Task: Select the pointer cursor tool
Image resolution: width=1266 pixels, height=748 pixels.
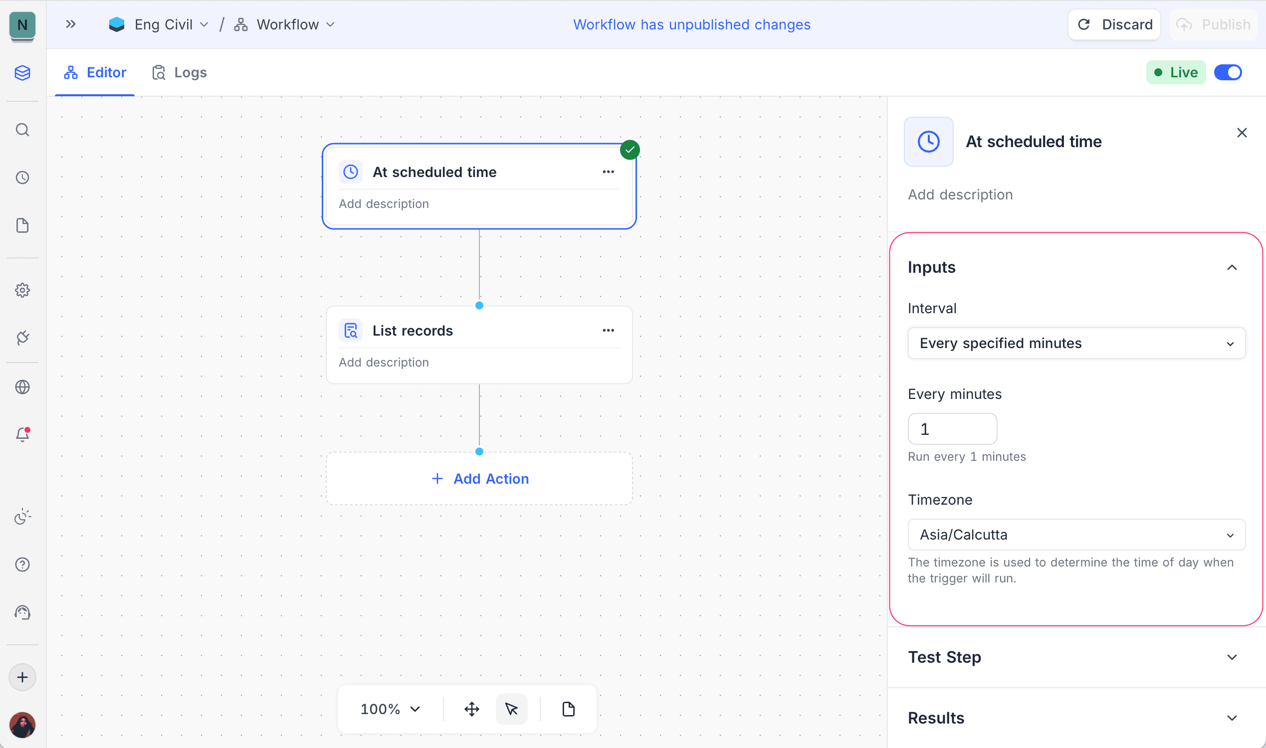Action: (x=511, y=709)
